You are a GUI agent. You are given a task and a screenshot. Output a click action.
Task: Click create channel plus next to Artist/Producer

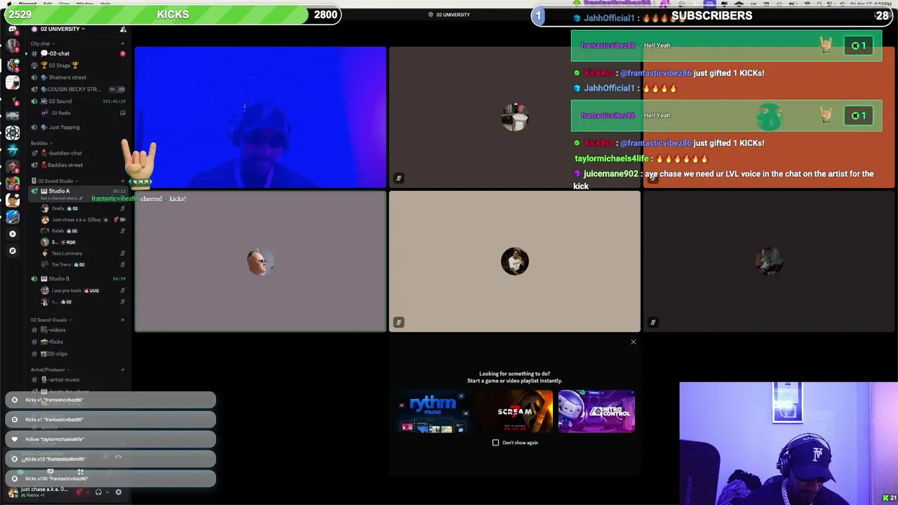123,370
